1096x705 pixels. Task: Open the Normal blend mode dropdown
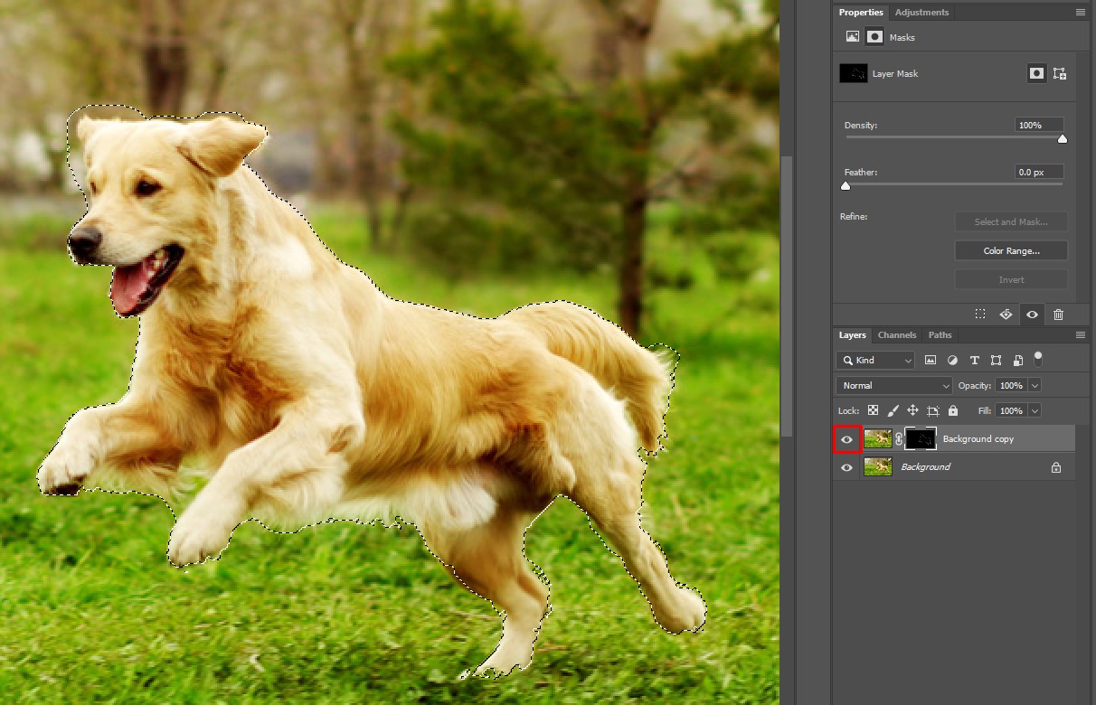click(x=894, y=385)
